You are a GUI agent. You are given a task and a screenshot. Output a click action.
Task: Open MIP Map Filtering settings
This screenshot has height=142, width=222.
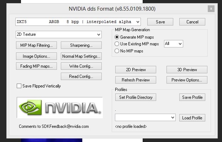pos(36,45)
